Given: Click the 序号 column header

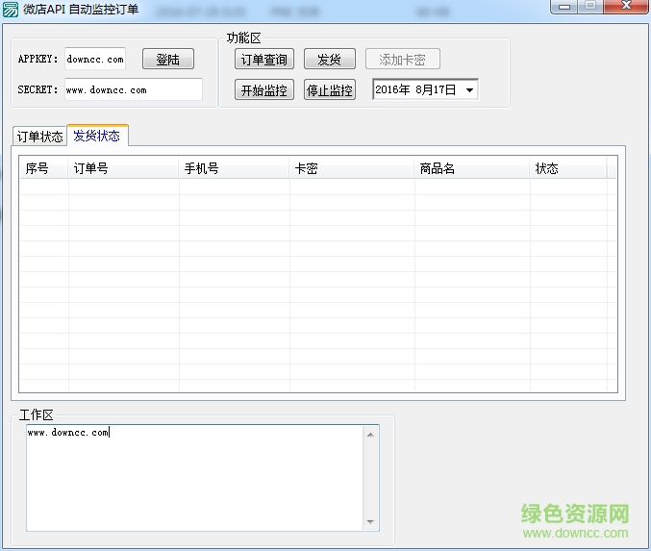Looking at the screenshot, I should click(x=43, y=168).
